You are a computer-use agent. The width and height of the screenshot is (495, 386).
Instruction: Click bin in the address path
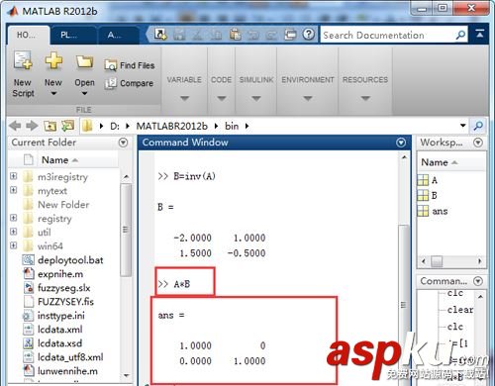coord(232,126)
